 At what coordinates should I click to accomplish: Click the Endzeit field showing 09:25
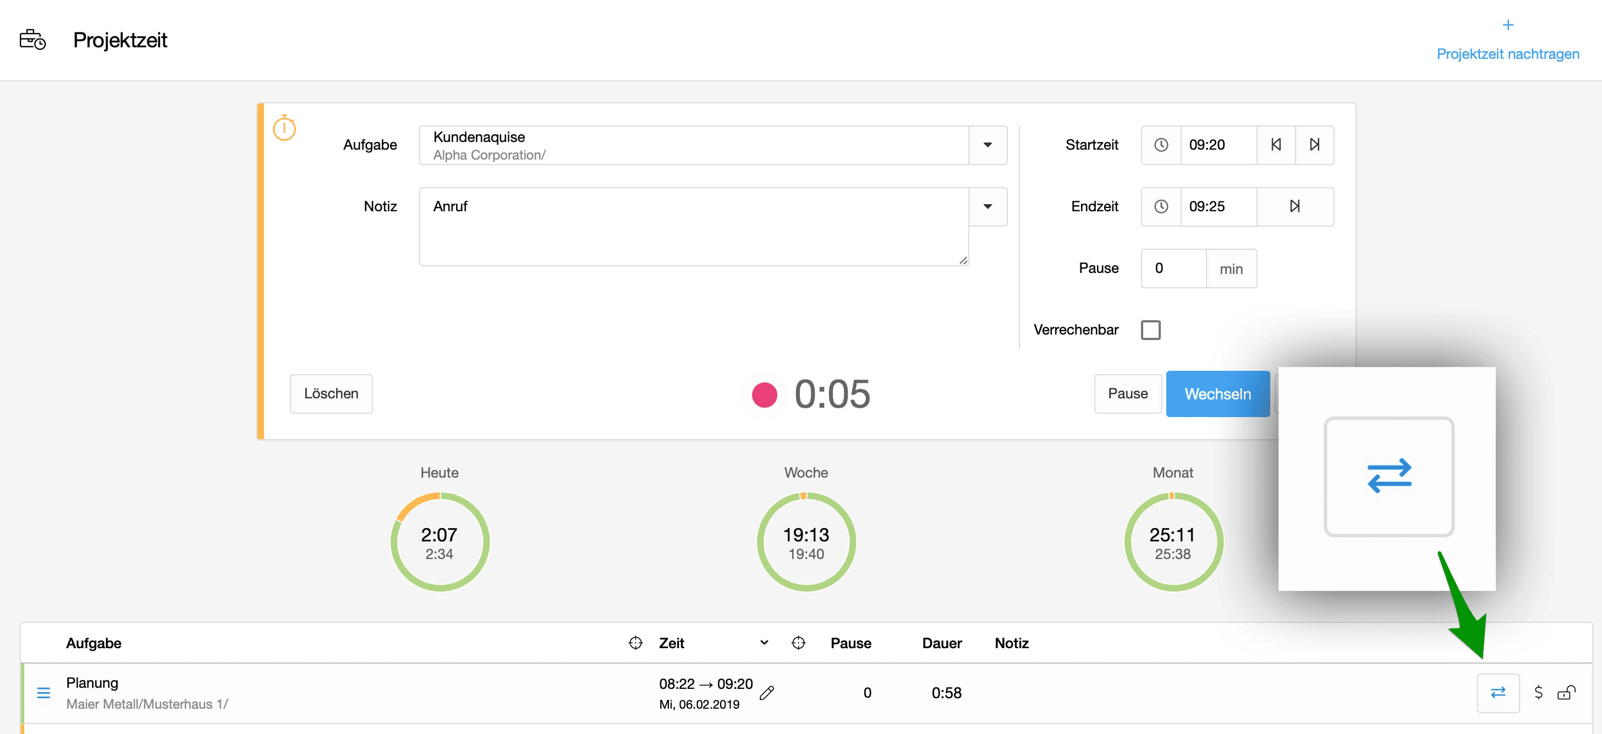[x=1219, y=206]
